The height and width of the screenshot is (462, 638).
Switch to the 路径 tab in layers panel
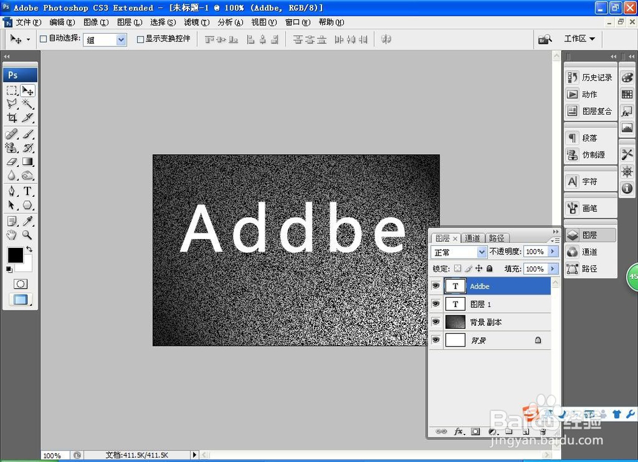[x=497, y=238]
